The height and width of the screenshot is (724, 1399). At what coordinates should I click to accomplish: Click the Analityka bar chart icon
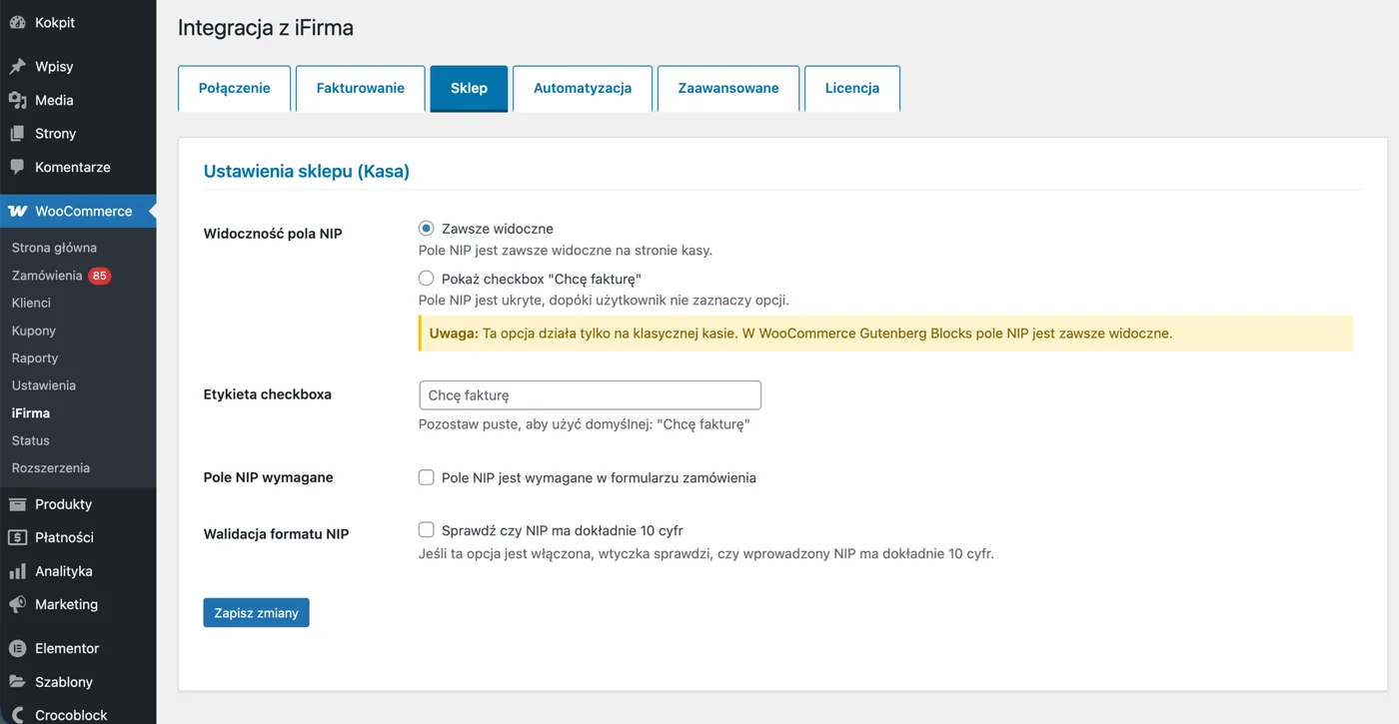point(17,571)
